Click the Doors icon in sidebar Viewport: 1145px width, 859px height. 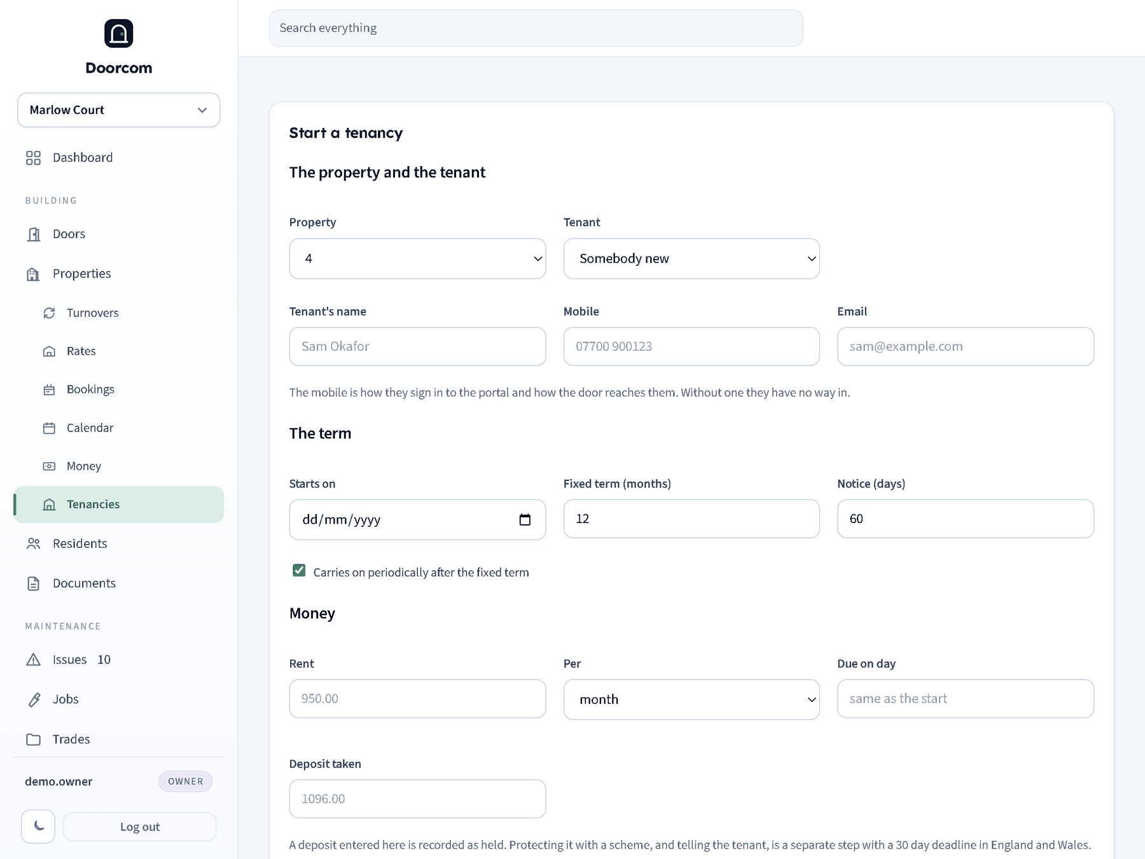tap(33, 234)
